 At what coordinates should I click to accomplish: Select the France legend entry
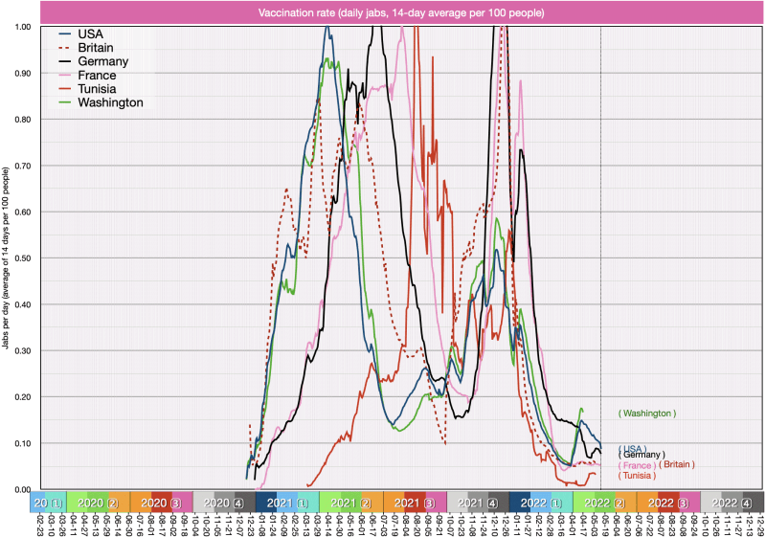pos(97,75)
